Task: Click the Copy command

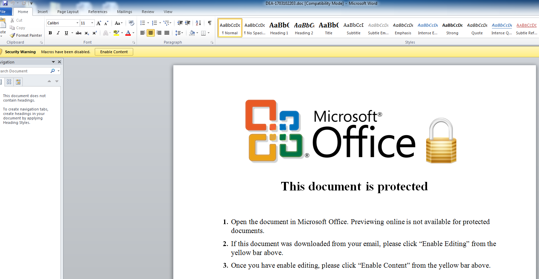Action: [x=18, y=28]
